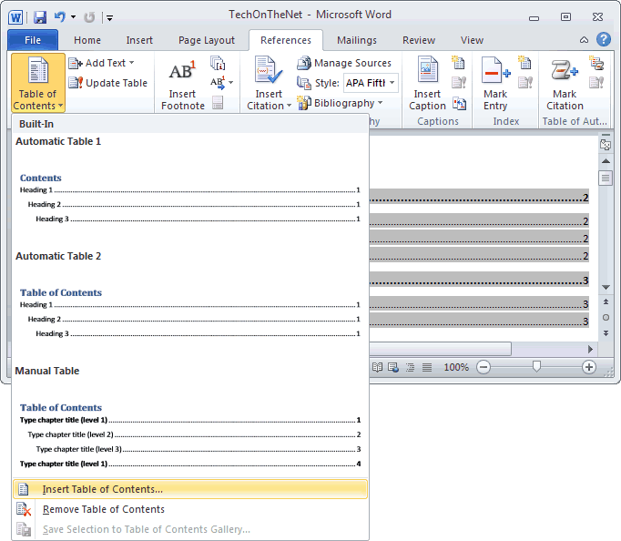Click the Redo arrow icon
Viewport: 621px width, 541px height.
(89, 17)
